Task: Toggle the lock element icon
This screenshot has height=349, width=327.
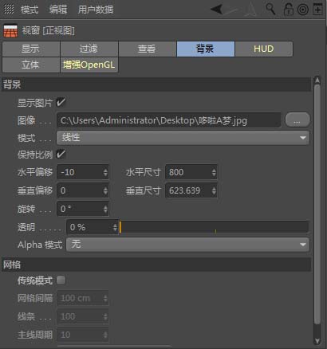Action: [288, 9]
